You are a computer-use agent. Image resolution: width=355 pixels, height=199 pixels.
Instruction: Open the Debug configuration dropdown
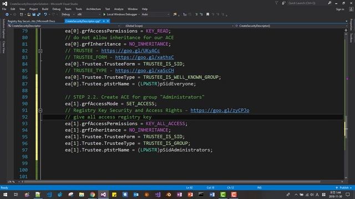pyautogui.click(x=68, y=14)
